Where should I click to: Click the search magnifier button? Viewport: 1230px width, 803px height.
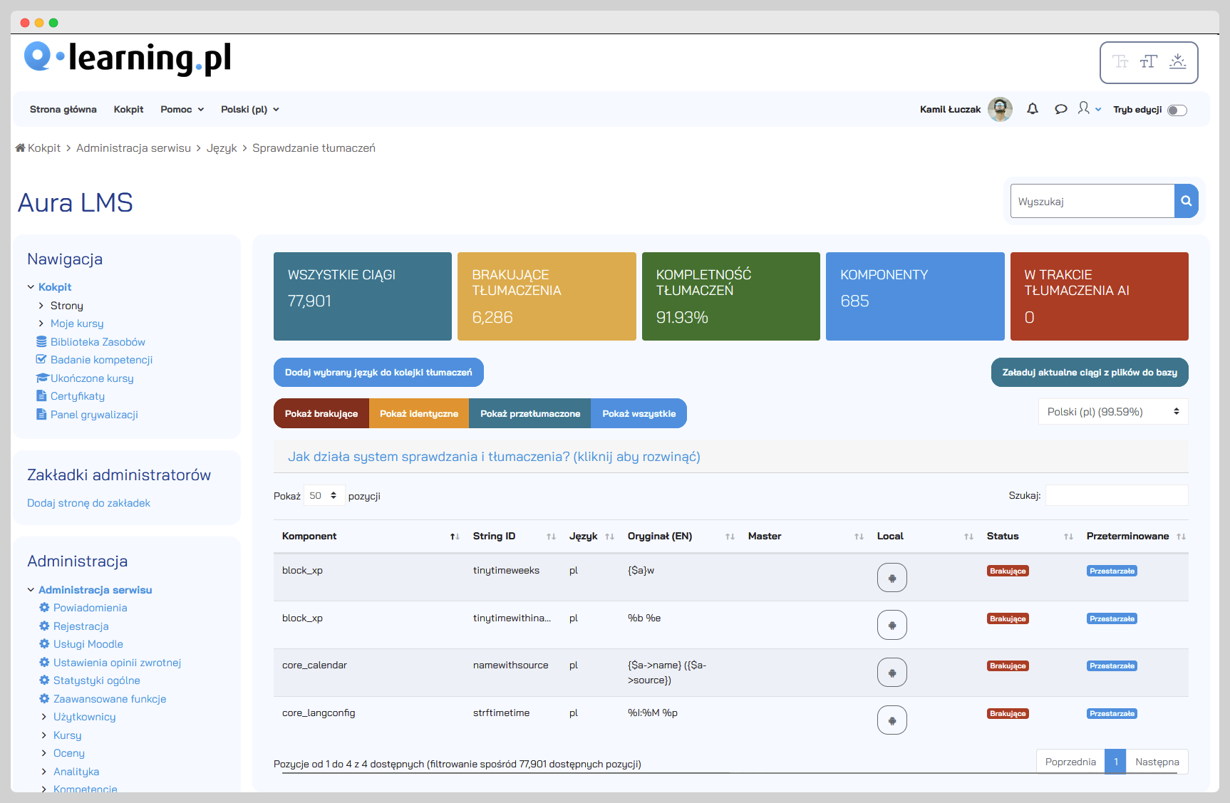[1186, 202]
